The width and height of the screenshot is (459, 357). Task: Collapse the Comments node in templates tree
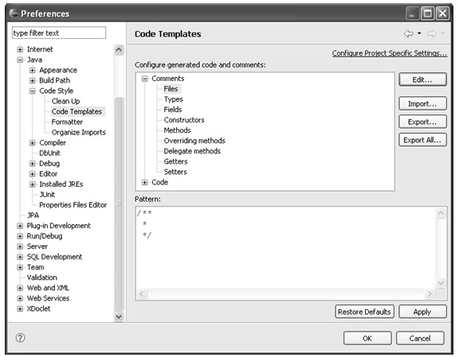pos(144,79)
